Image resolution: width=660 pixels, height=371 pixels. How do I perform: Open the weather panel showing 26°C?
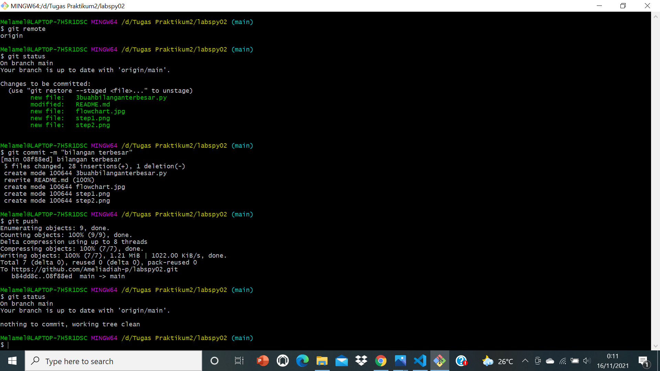pyautogui.click(x=498, y=361)
